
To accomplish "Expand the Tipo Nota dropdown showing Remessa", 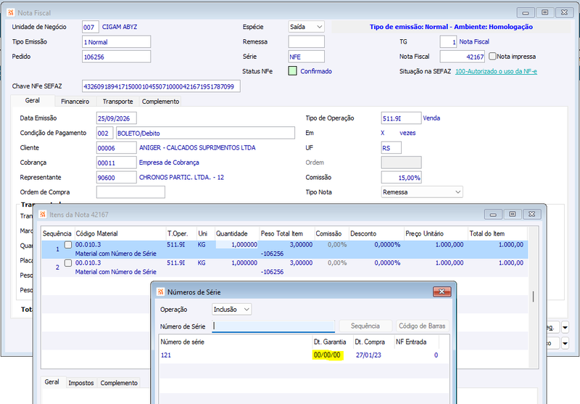I will click(x=422, y=192).
